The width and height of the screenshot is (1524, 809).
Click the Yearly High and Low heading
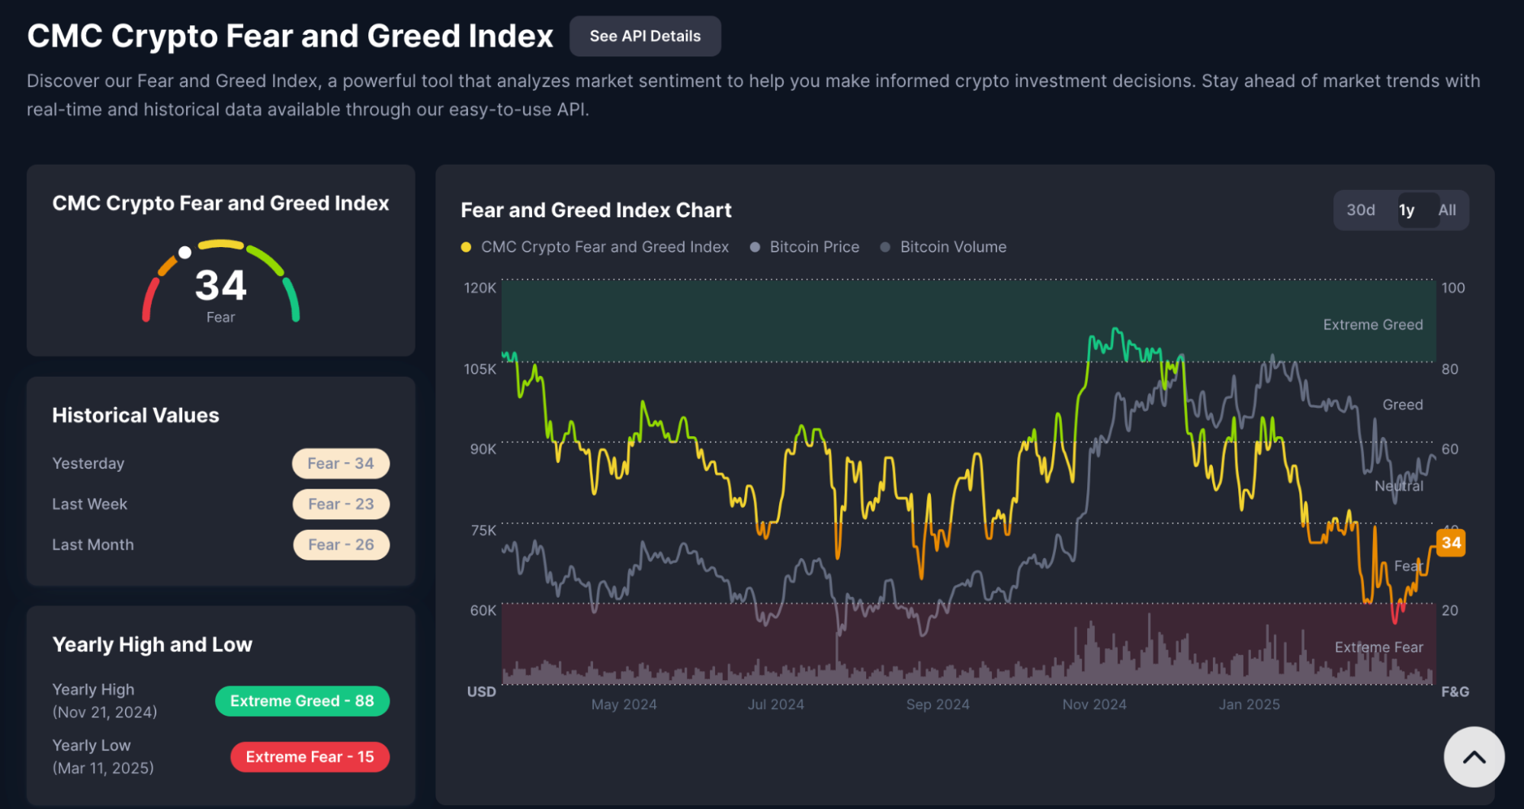(152, 645)
